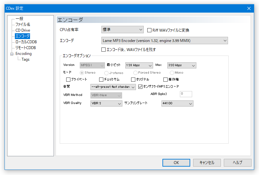
Task: Click the ABR (kbps) input field
Action: [186, 94]
